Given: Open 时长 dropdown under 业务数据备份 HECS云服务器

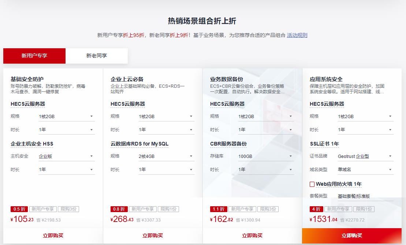Looking at the screenshot, I should [266, 129].
